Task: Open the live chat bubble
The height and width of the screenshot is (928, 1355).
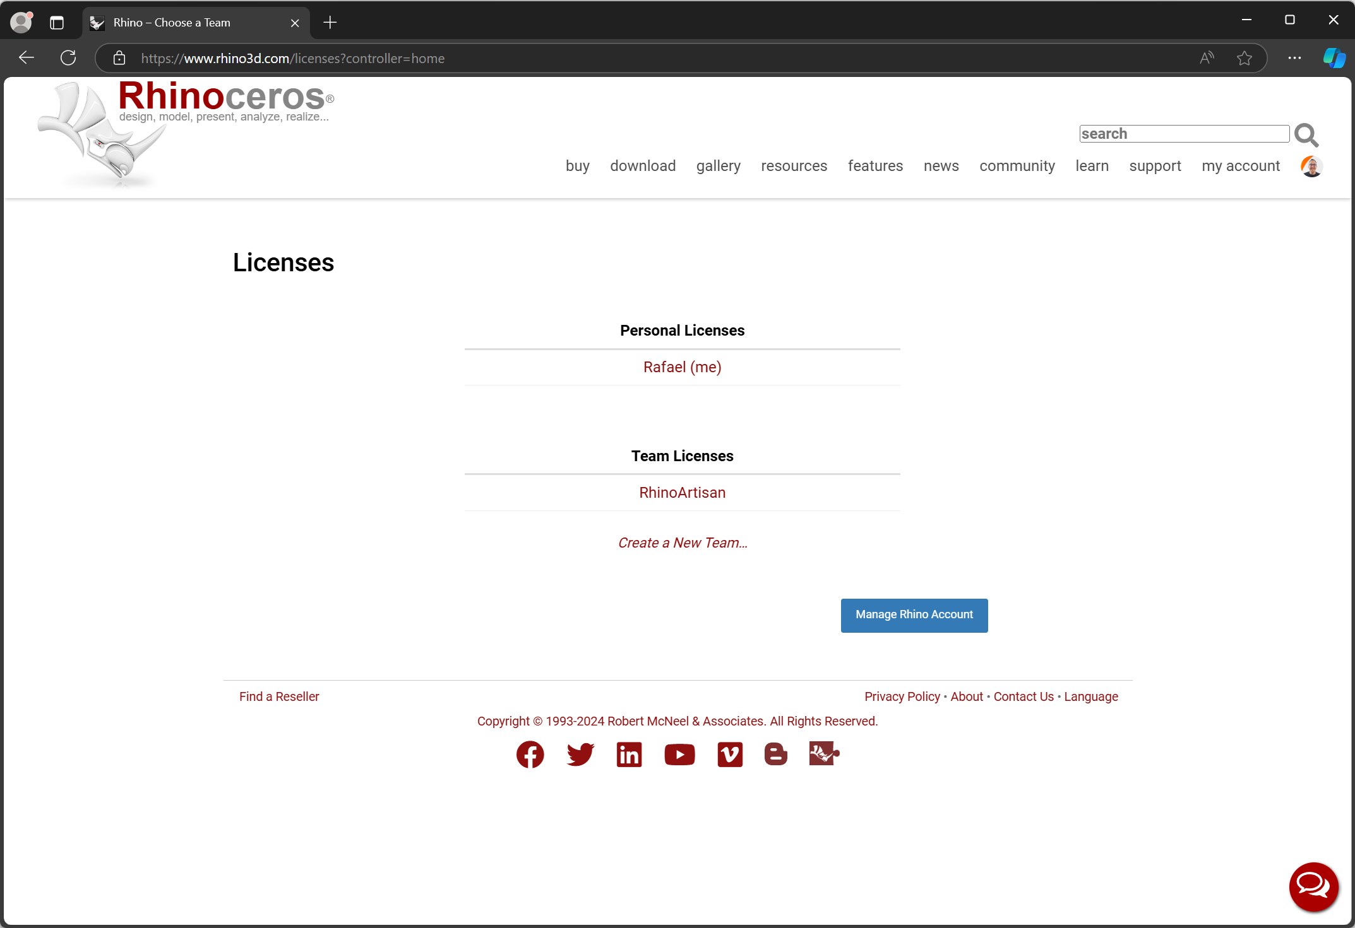Action: tap(1313, 886)
